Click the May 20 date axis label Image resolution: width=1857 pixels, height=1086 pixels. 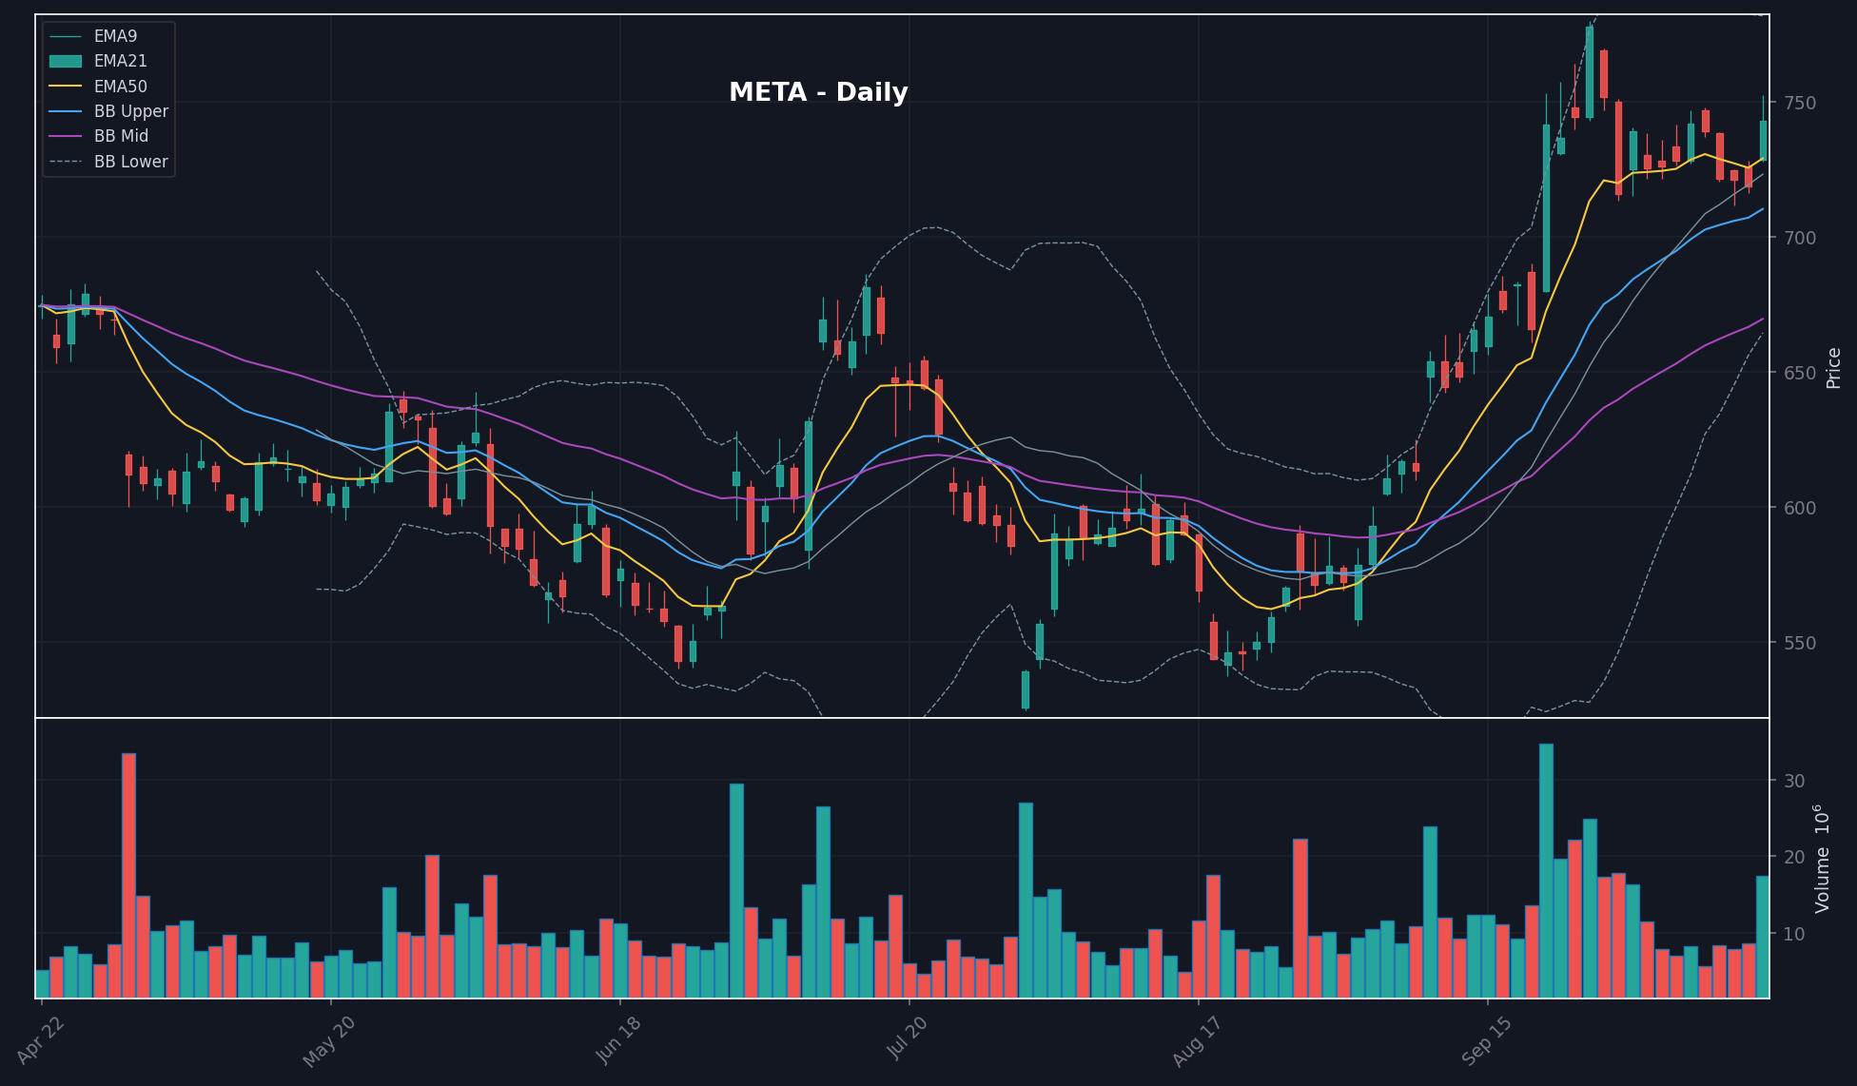[x=329, y=1040]
